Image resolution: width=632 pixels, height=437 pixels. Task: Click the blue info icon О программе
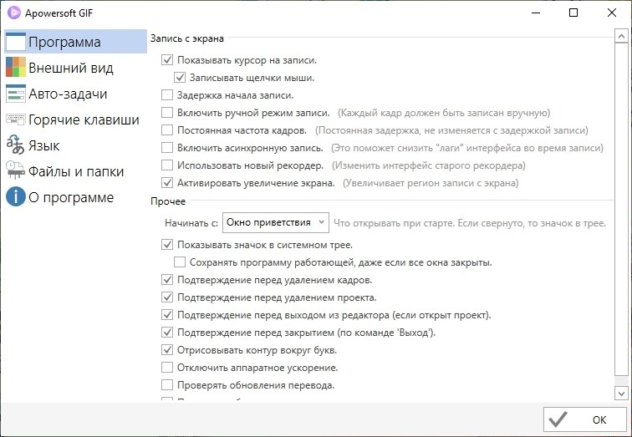tap(16, 196)
